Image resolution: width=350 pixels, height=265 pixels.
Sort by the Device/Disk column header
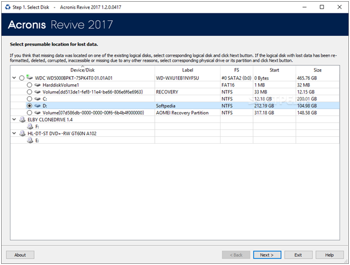[83, 70]
